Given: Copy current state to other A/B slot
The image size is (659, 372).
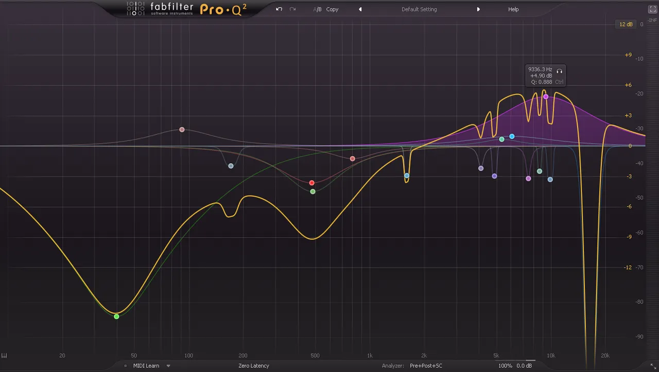Looking at the screenshot, I should [333, 9].
